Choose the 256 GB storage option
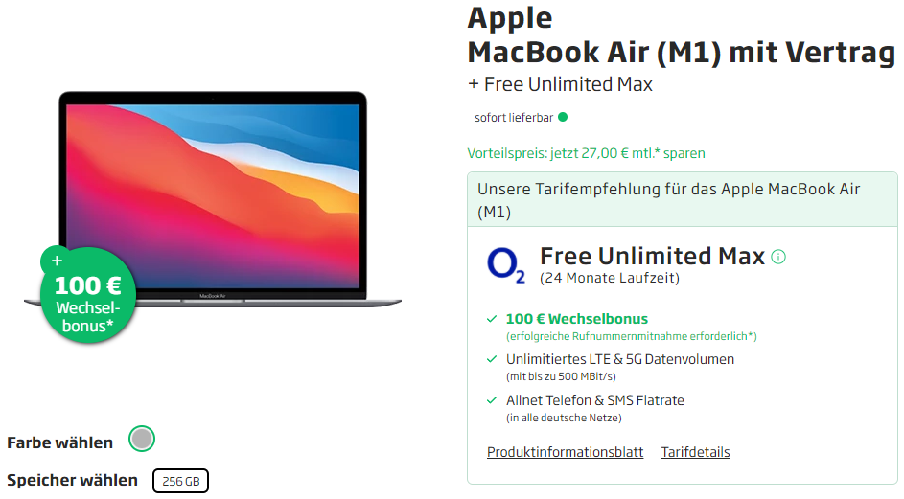 (180, 481)
